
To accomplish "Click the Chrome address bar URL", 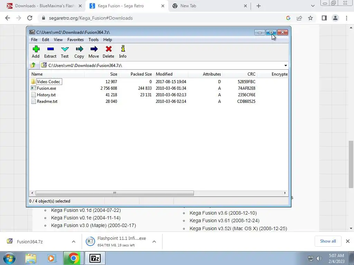I will 91,18.
